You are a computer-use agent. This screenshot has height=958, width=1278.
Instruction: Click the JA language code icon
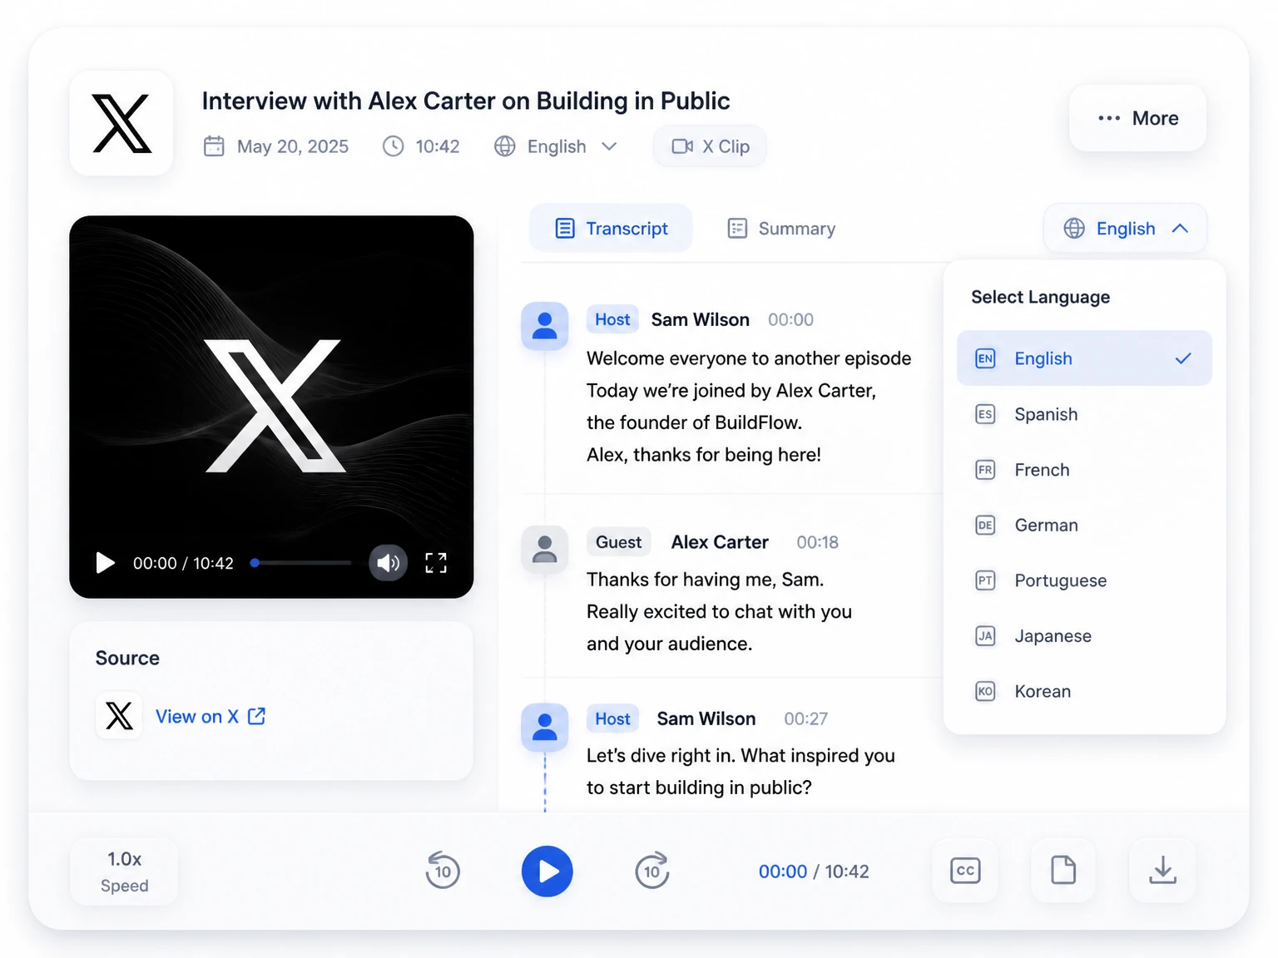[985, 636]
